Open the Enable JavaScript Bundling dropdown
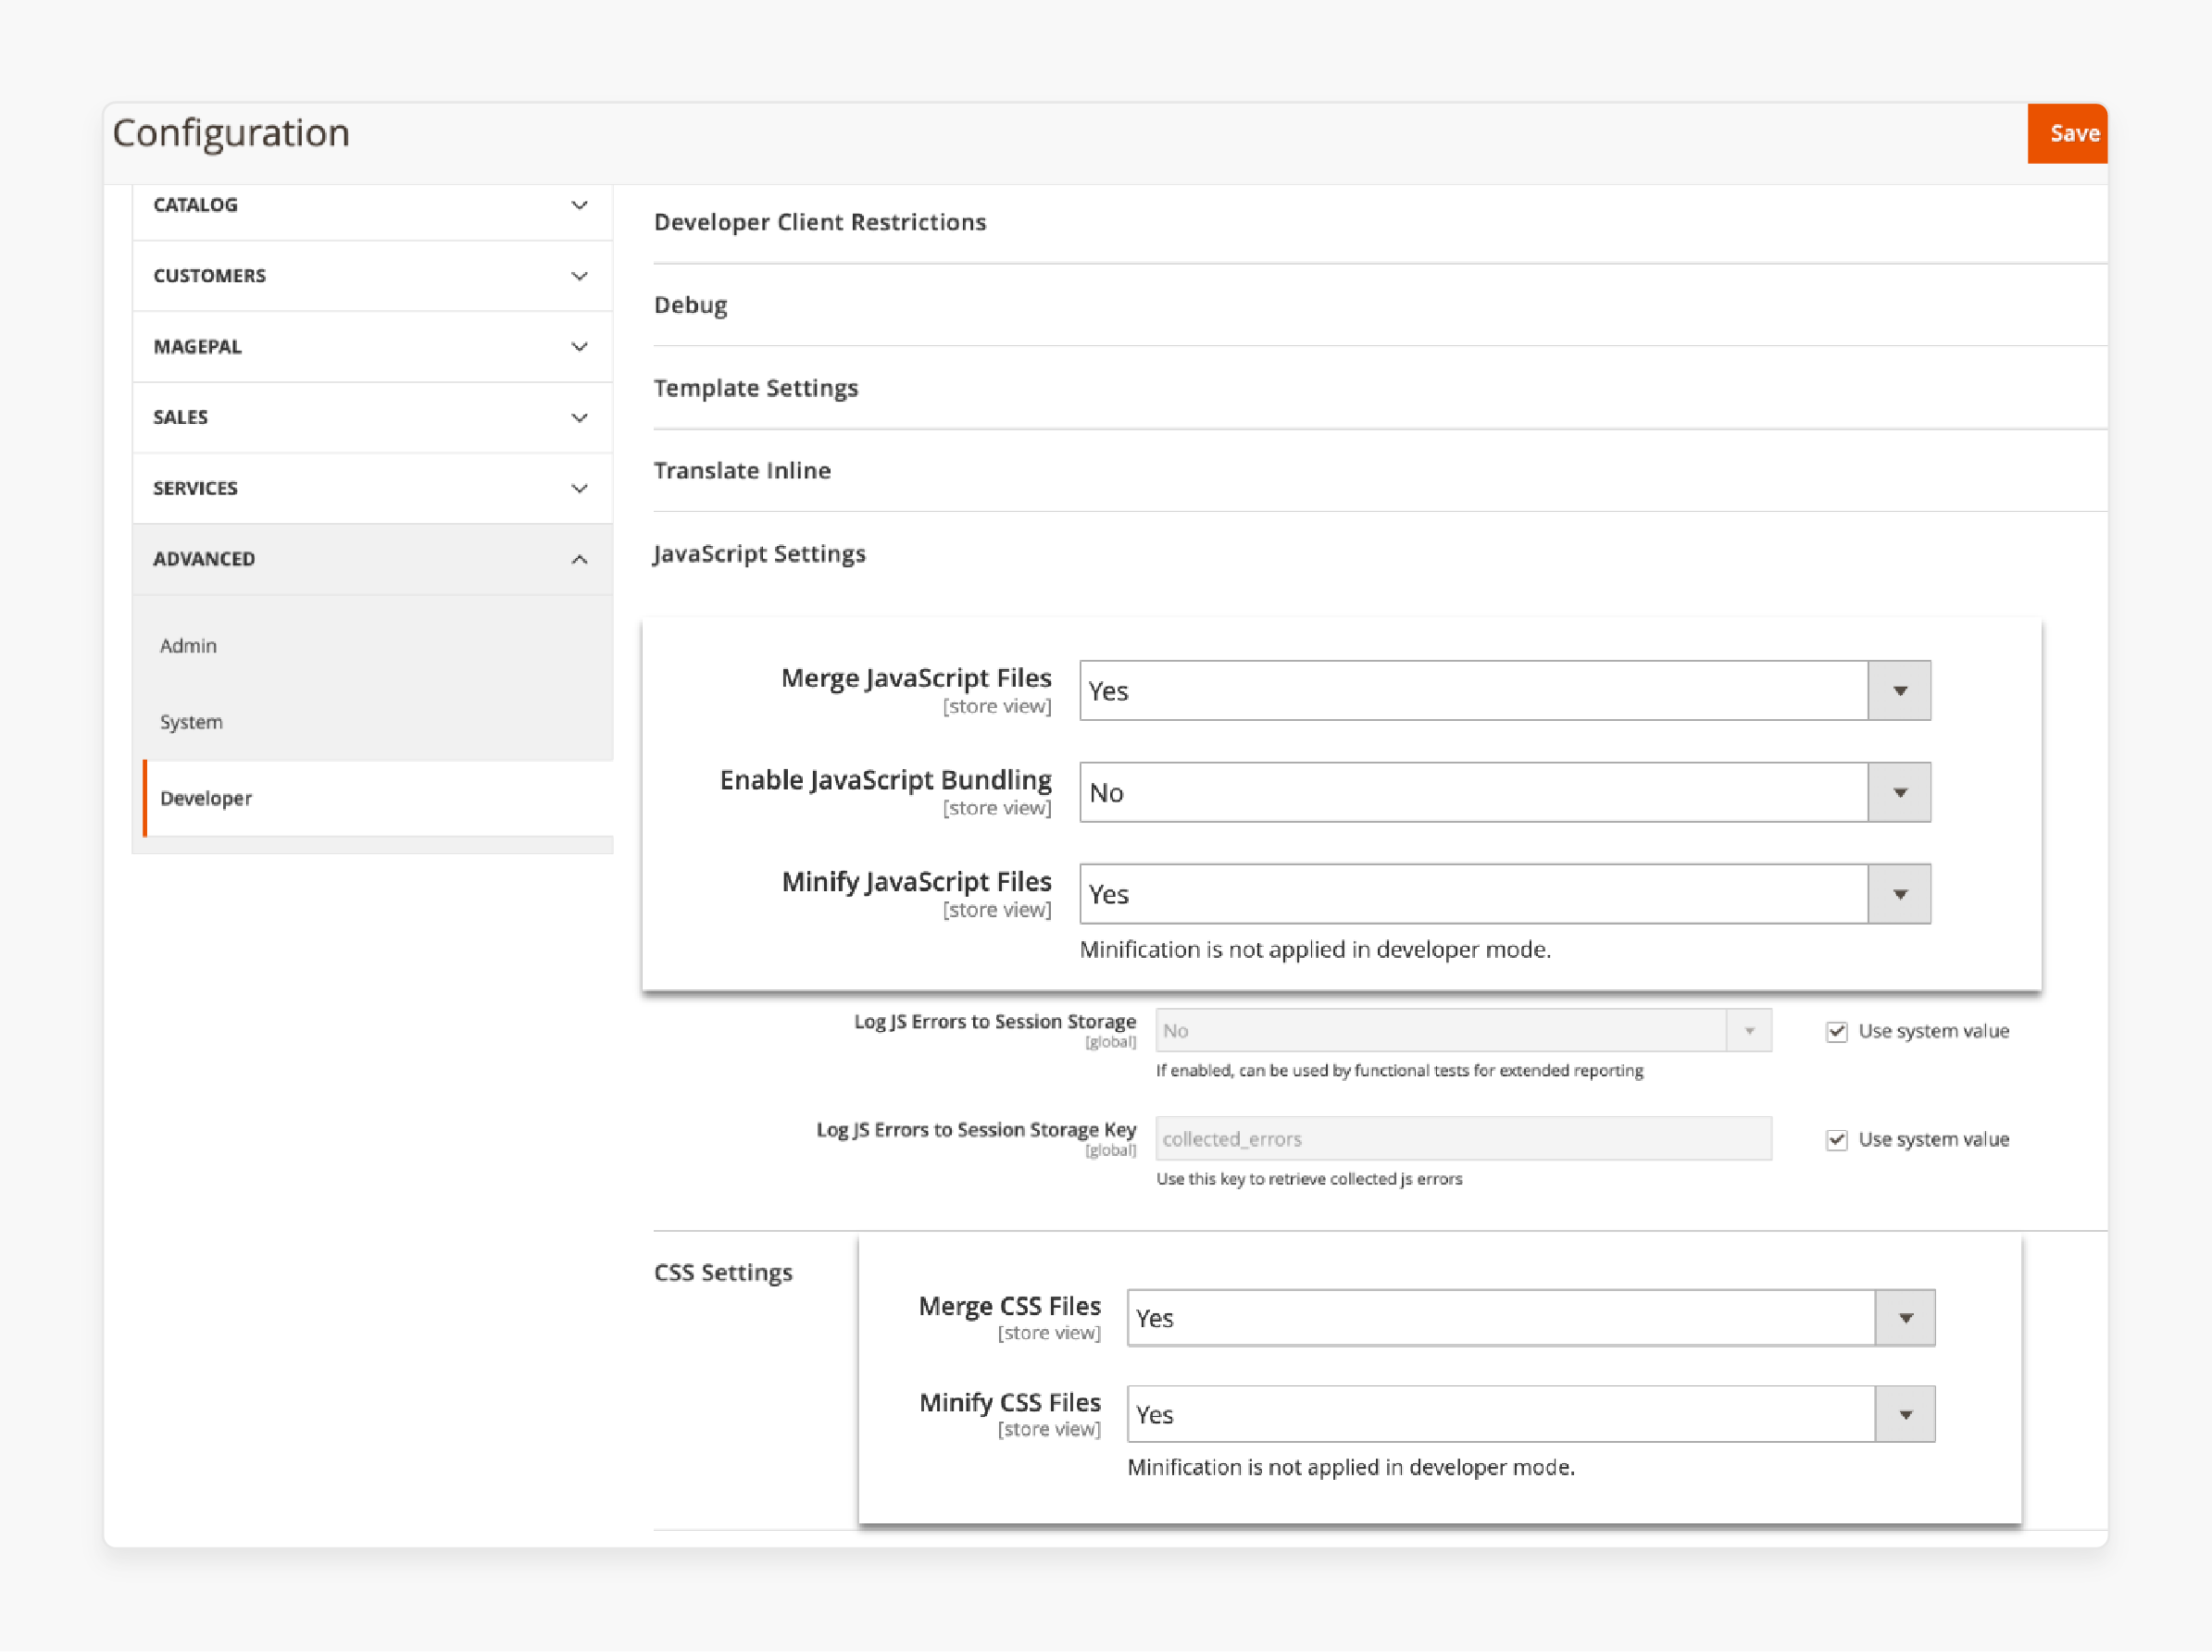Viewport: 2212px width, 1652px height. (x=1899, y=791)
